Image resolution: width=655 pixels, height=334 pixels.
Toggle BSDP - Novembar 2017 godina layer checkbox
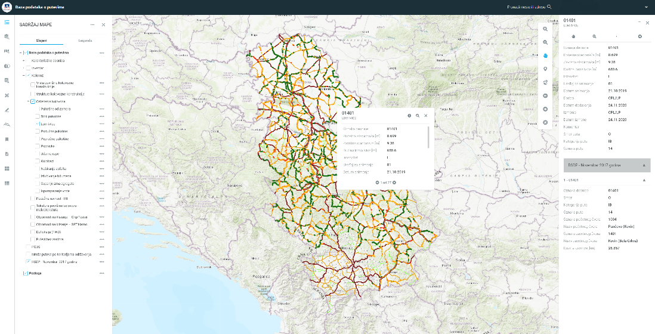29,262
